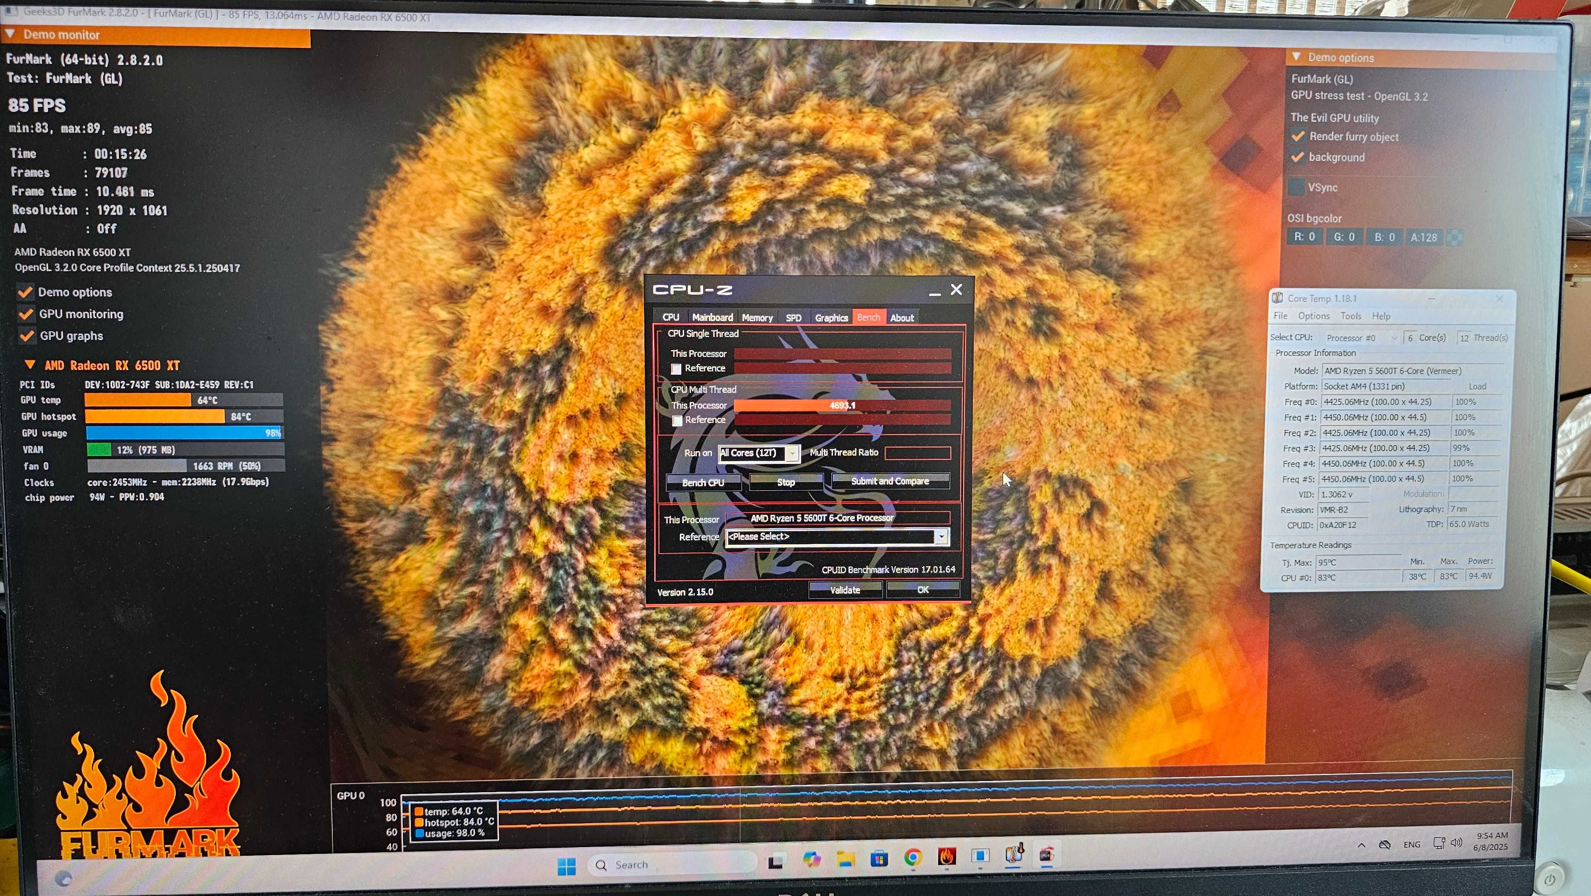Open the CPU-Z taskbar icon
The width and height of the screenshot is (1591, 896).
click(x=1047, y=855)
